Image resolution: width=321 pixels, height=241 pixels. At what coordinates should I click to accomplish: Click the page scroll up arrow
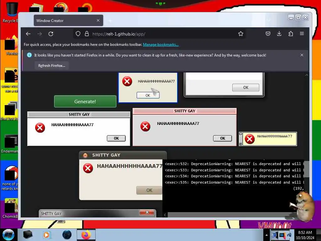pos(307,75)
